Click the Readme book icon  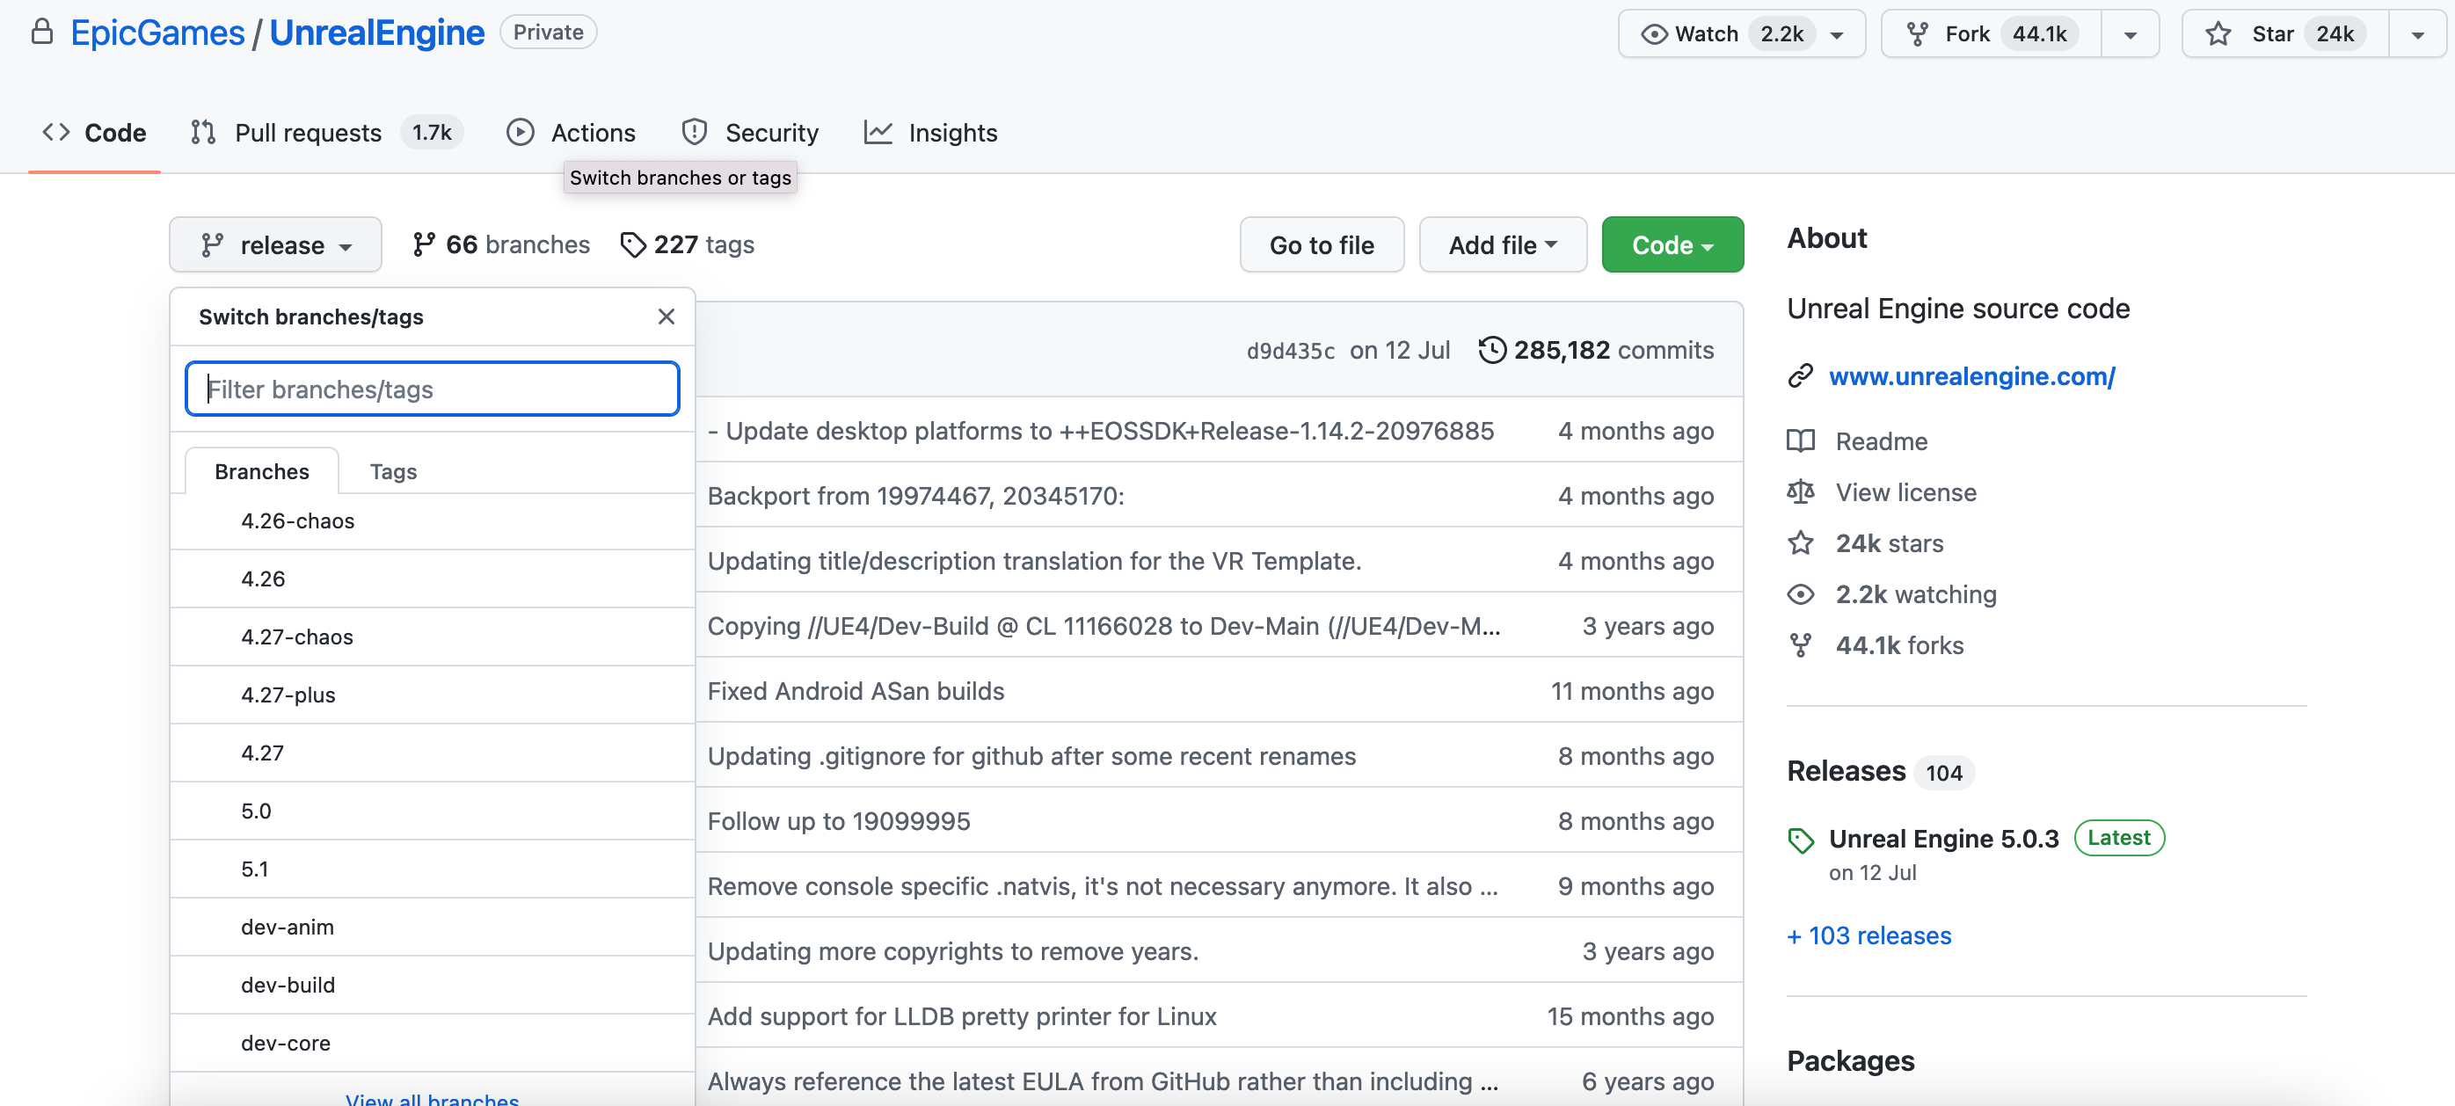pyautogui.click(x=1800, y=441)
